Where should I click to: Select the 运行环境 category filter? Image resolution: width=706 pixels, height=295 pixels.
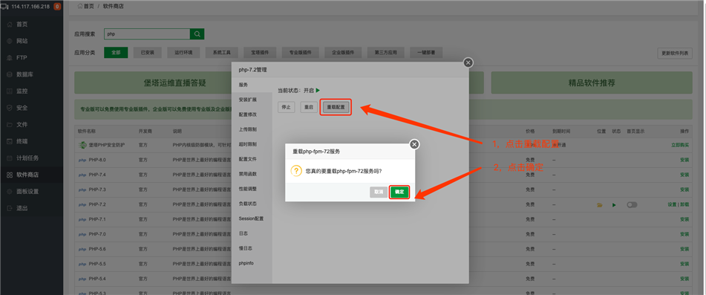[x=183, y=53]
